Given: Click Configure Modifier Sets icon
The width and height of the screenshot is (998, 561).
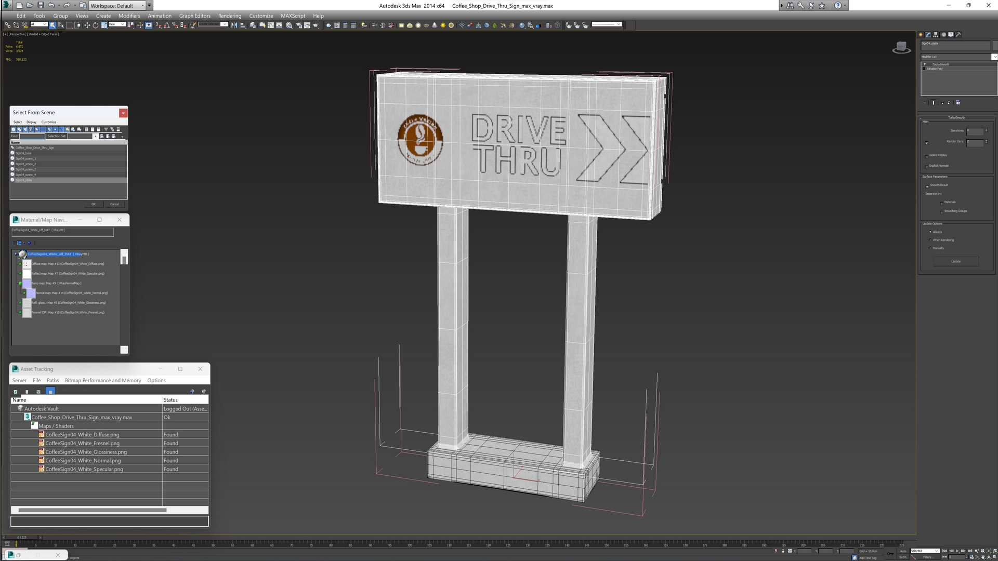Looking at the screenshot, I should pyautogui.click(x=958, y=102).
